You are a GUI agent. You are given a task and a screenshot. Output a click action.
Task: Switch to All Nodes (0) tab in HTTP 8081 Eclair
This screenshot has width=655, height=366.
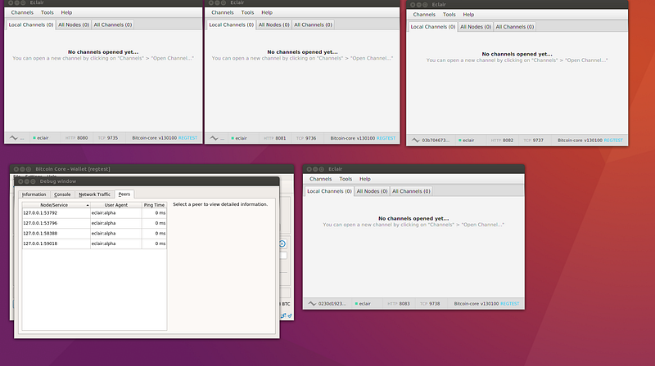273,25
